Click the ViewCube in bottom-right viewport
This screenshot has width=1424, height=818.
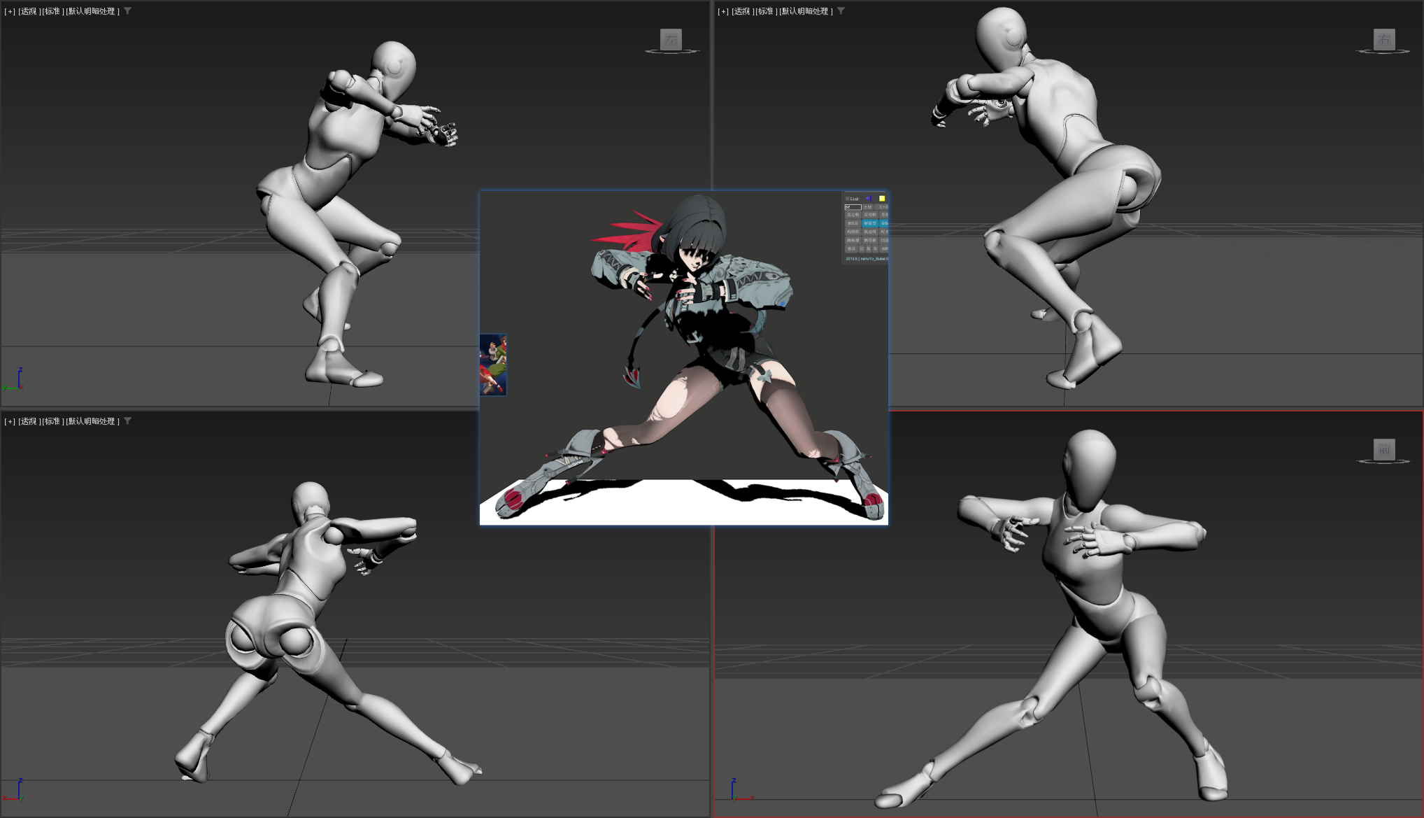[1384, 449]
